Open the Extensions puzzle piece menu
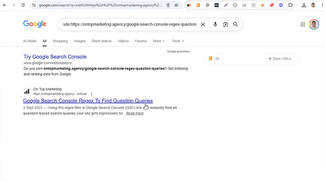Screen dimensions: 325x182 click(290, 5)
